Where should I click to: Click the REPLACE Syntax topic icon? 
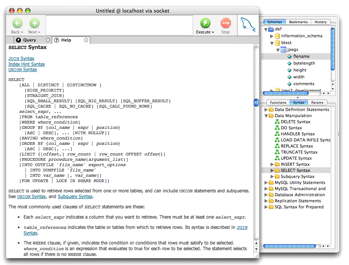(277, 146)
